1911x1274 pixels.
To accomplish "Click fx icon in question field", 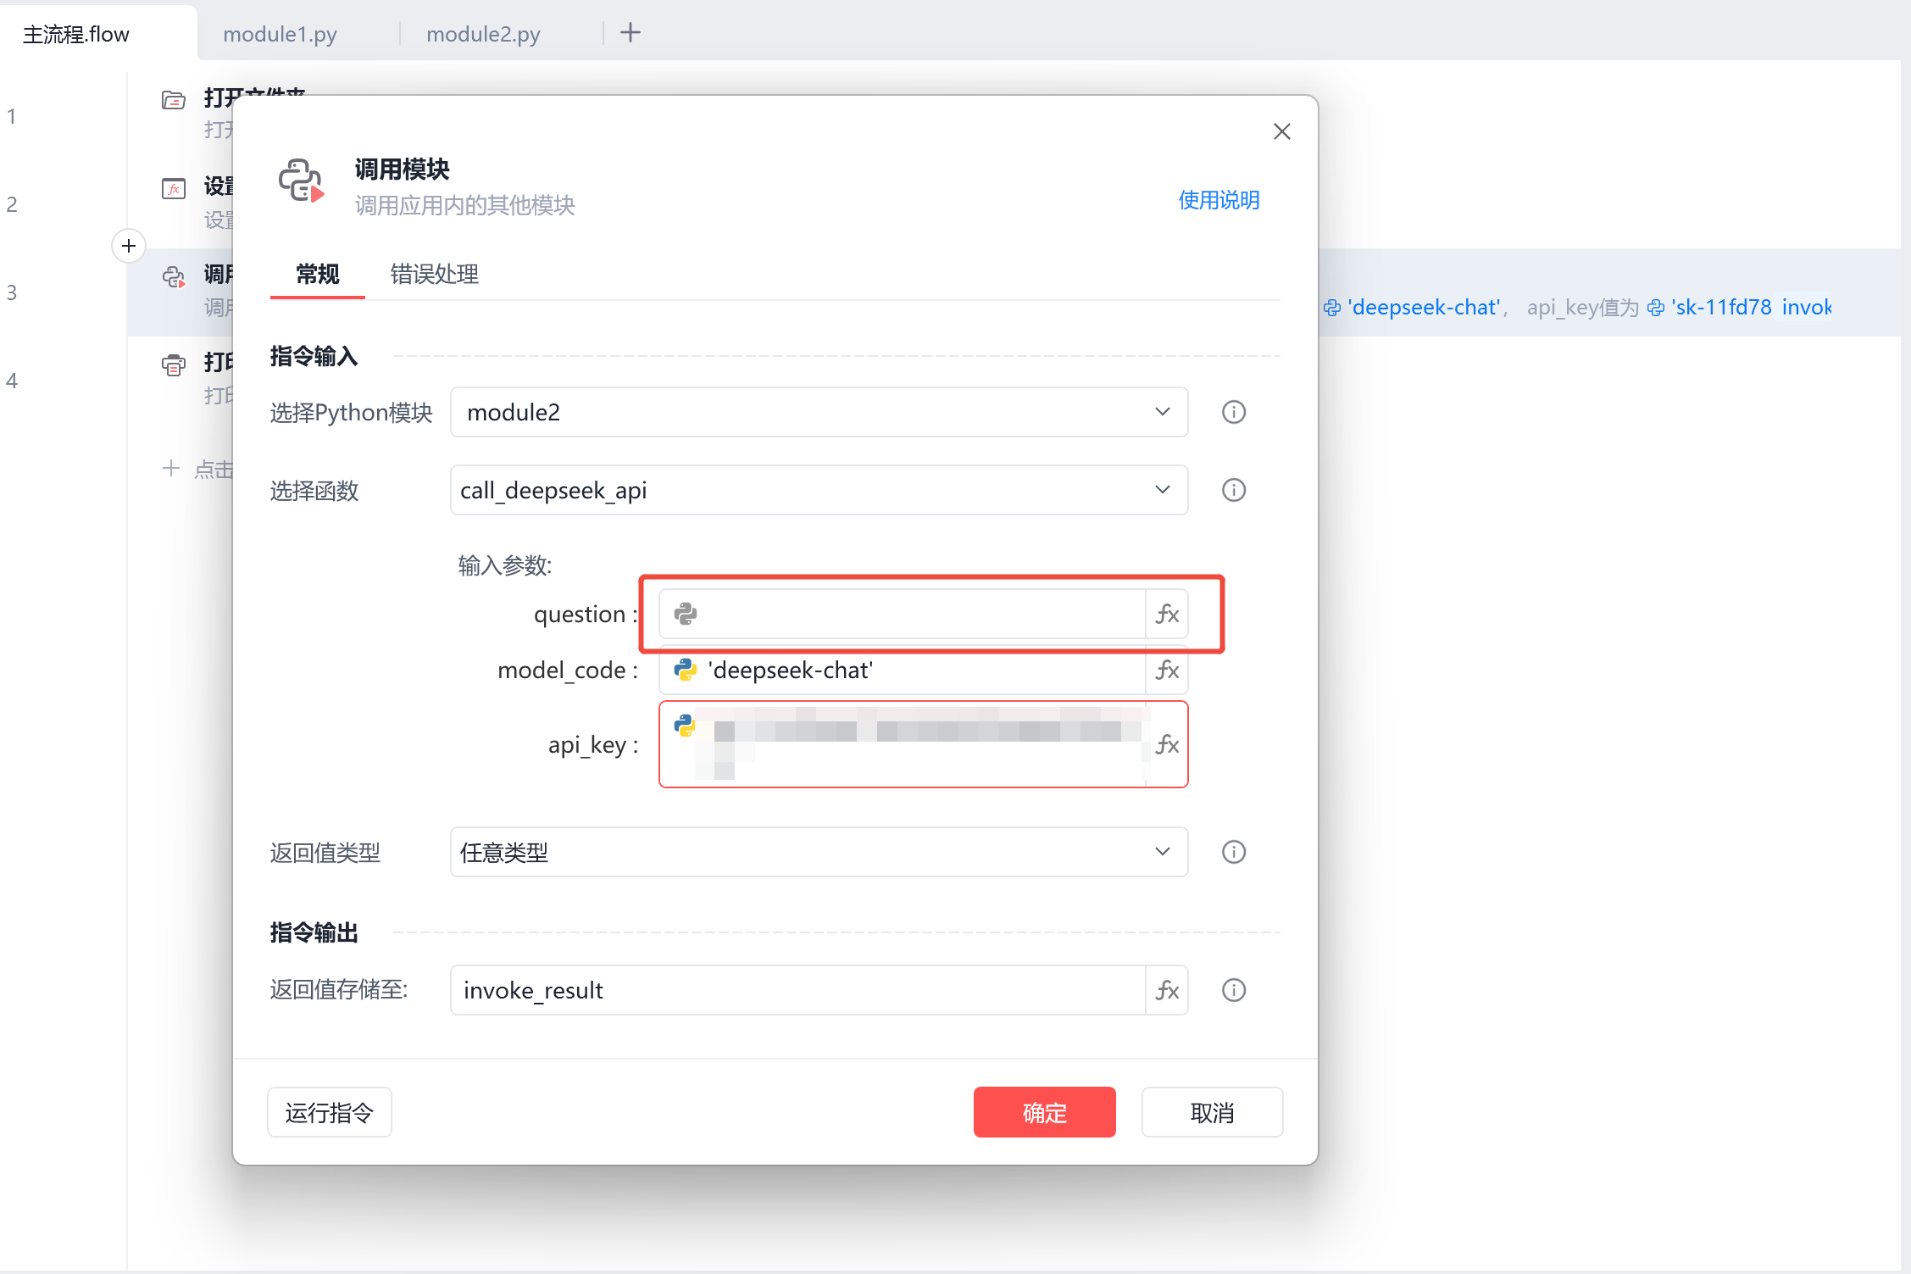I will pos(1167,614).
